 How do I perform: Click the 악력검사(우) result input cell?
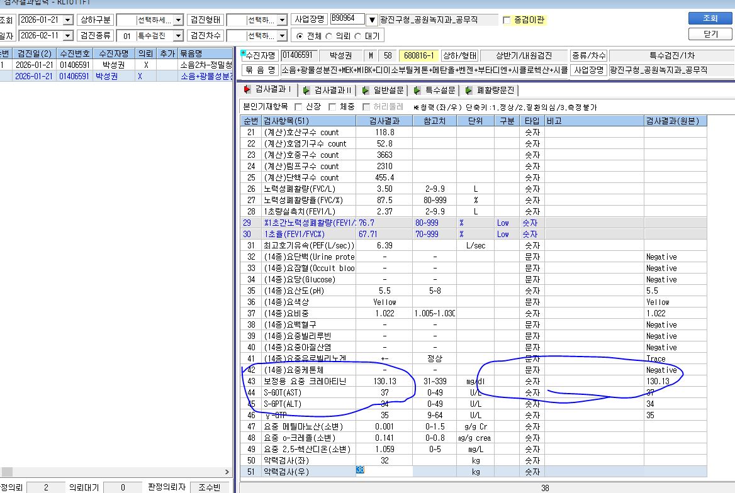(x=384, y=472)
